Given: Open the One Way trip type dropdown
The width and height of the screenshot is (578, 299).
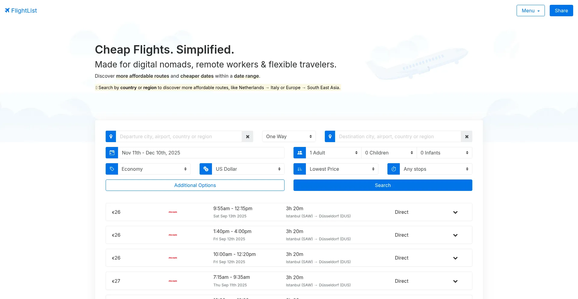Looking at the screenshot, I should coord(289,136).
